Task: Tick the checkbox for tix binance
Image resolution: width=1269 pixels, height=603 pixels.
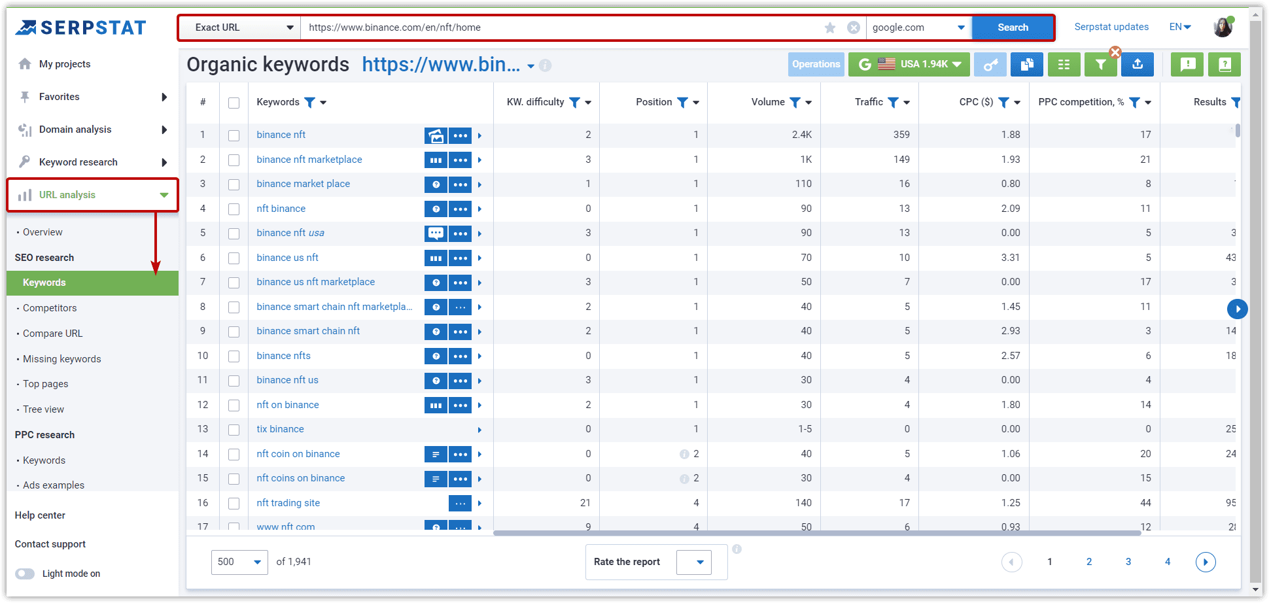Action: tap(234, 430)
